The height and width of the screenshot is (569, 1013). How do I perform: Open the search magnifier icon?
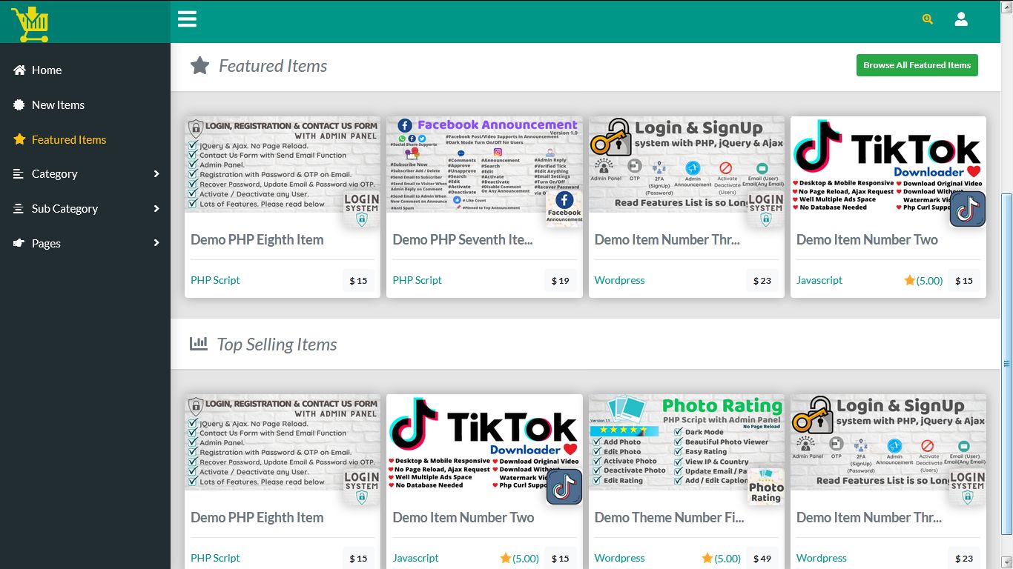pos(927,19)
